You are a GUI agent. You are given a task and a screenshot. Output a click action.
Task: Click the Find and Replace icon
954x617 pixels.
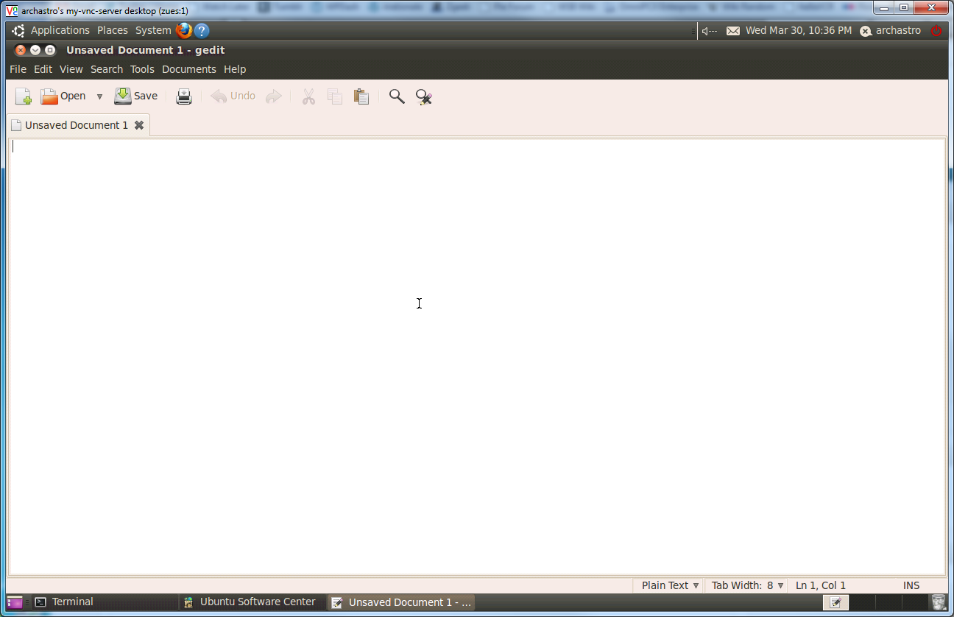click(423, 96)
